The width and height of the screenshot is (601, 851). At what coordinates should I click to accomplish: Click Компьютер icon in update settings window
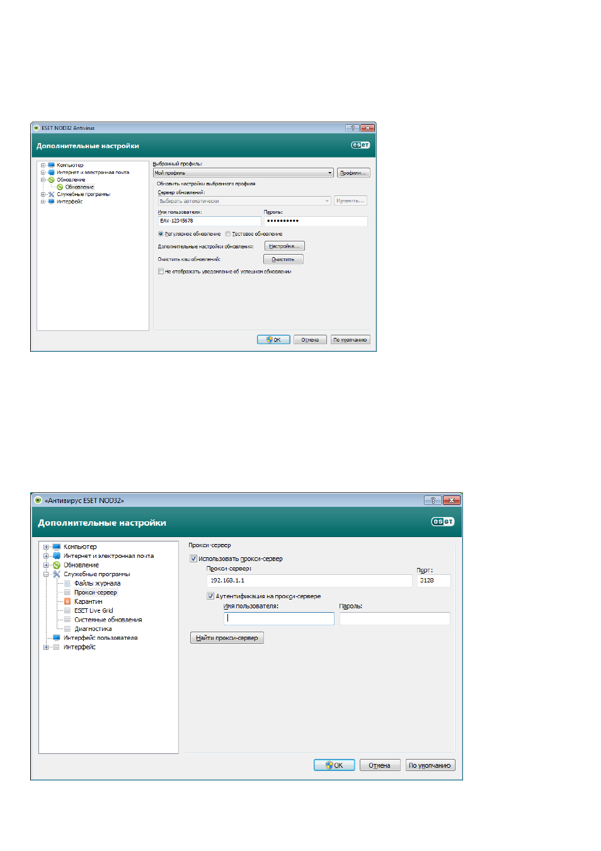(52, 165)
